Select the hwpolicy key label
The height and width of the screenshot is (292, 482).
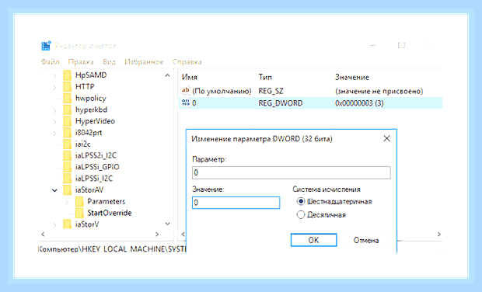[x=91, y=99]
